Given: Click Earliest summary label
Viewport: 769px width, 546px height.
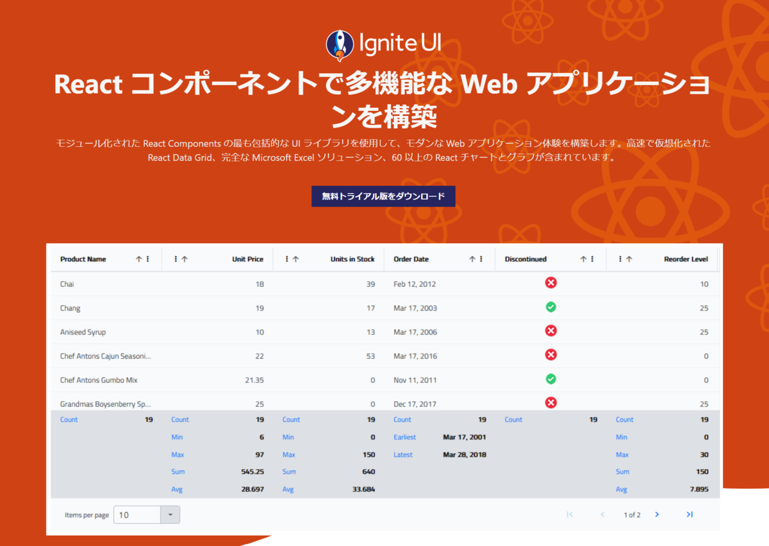Looking at the screenshot, I should pyautogui.click(x=404, y=437).
